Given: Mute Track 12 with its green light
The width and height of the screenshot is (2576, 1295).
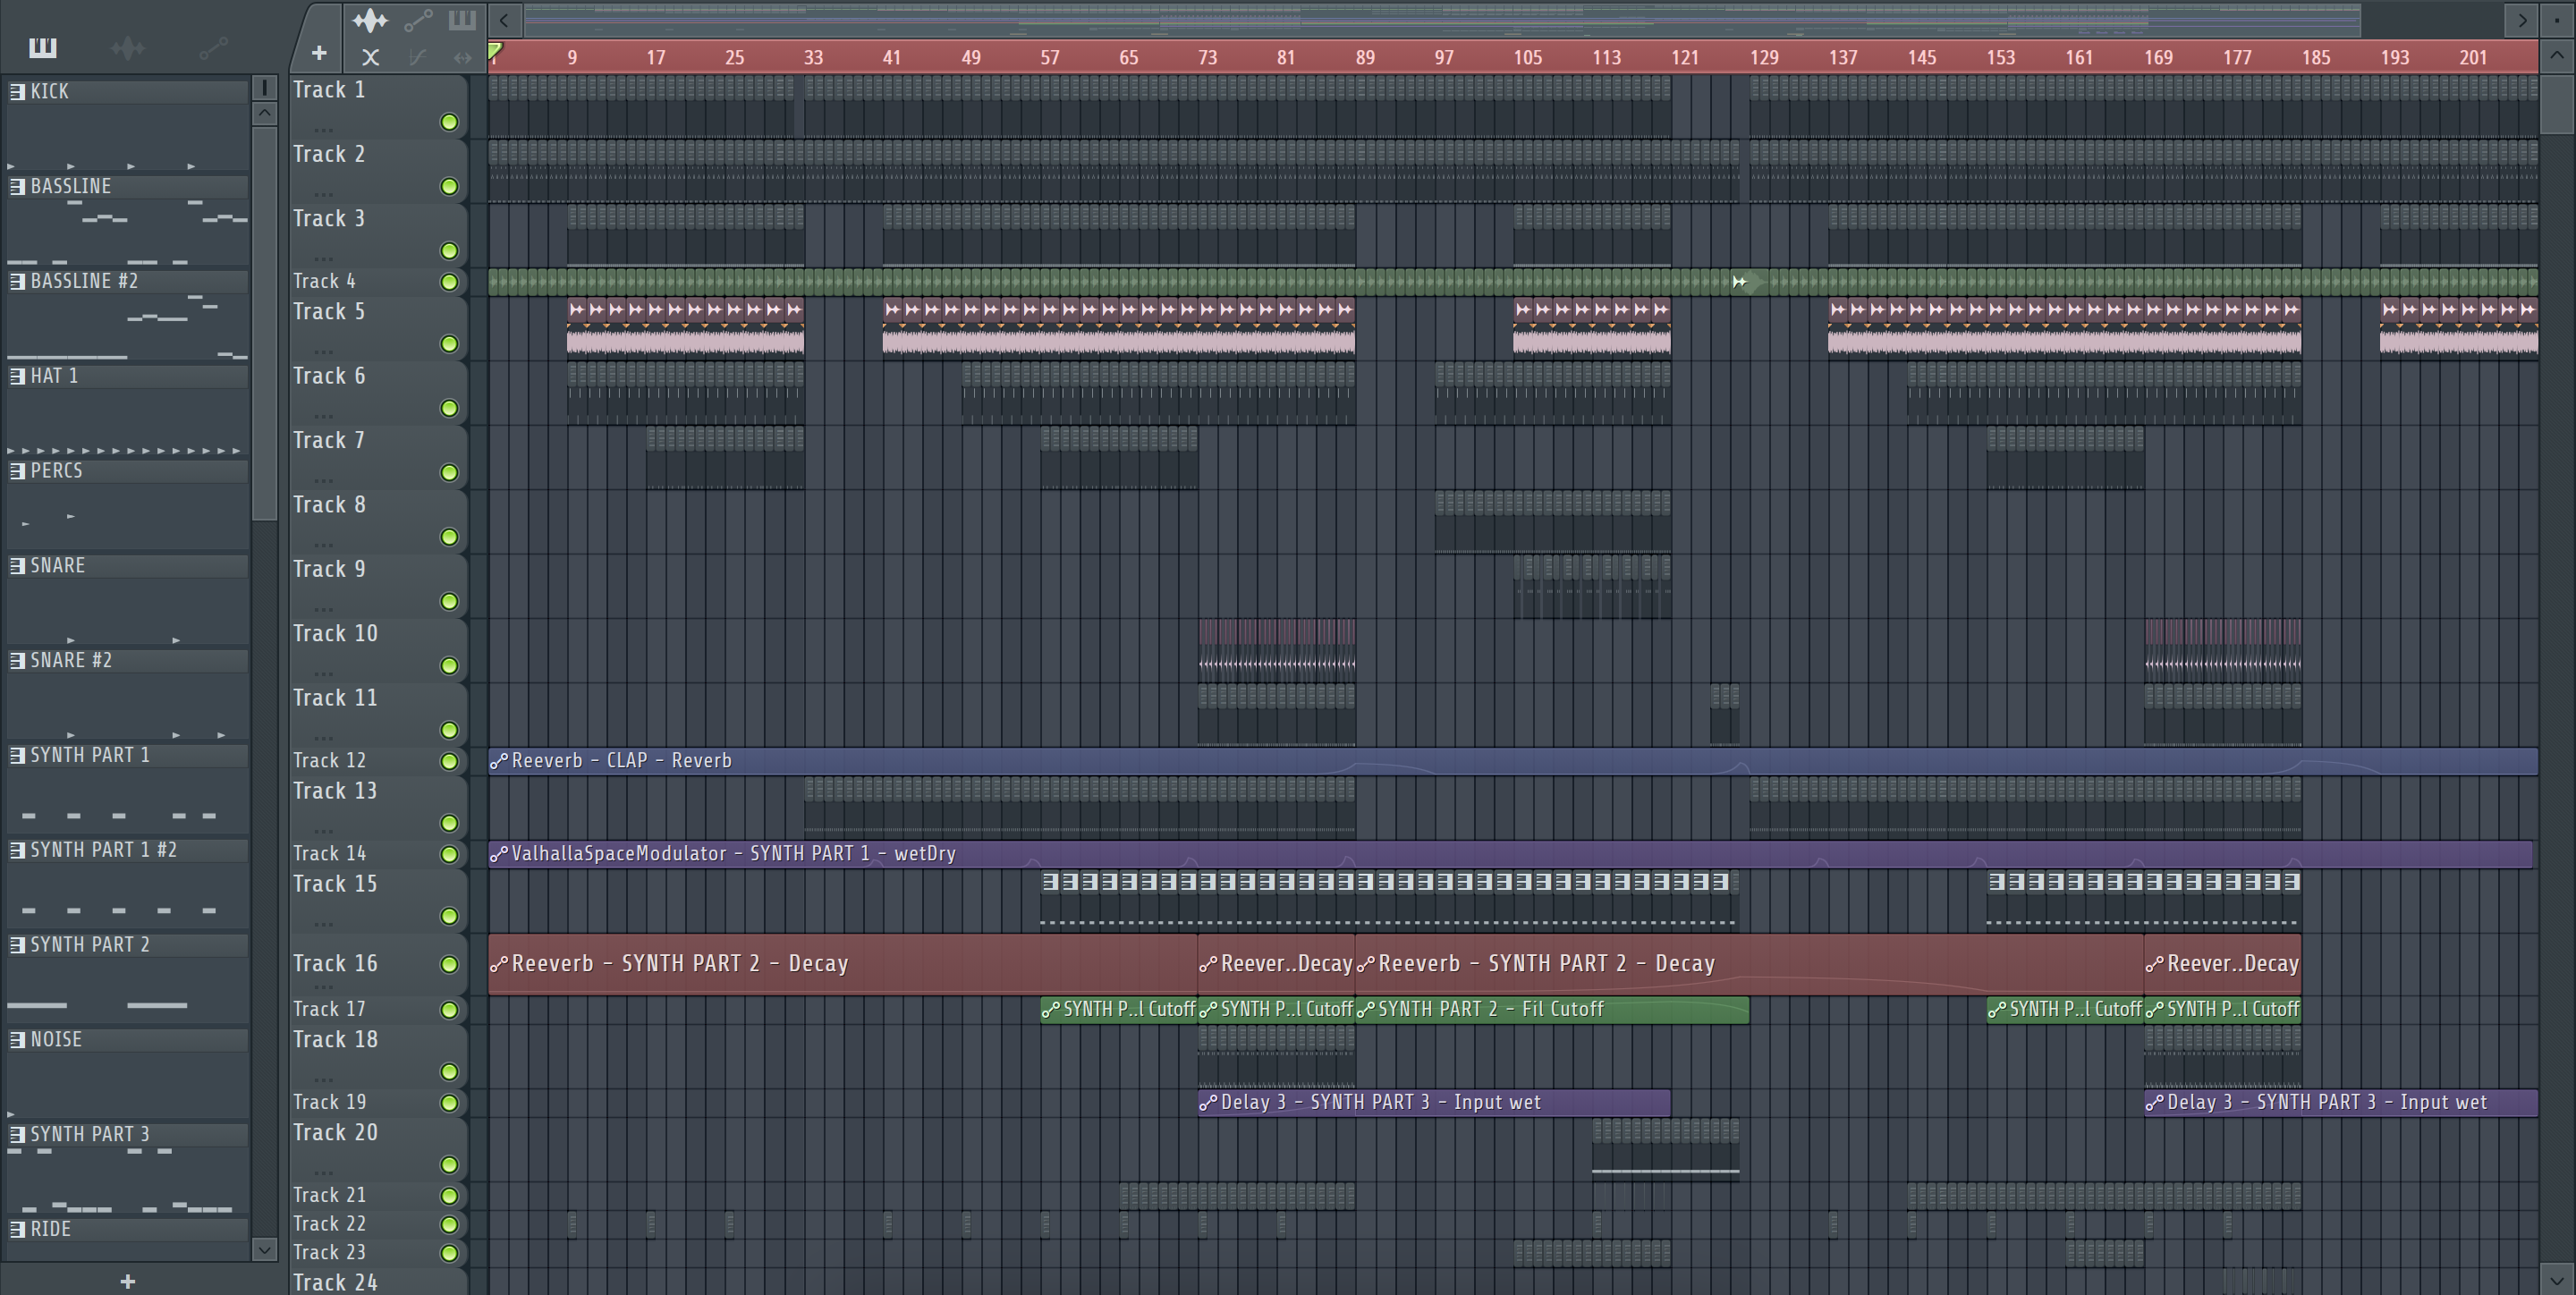Looking at the screenshot, I should tap(449, 761).
